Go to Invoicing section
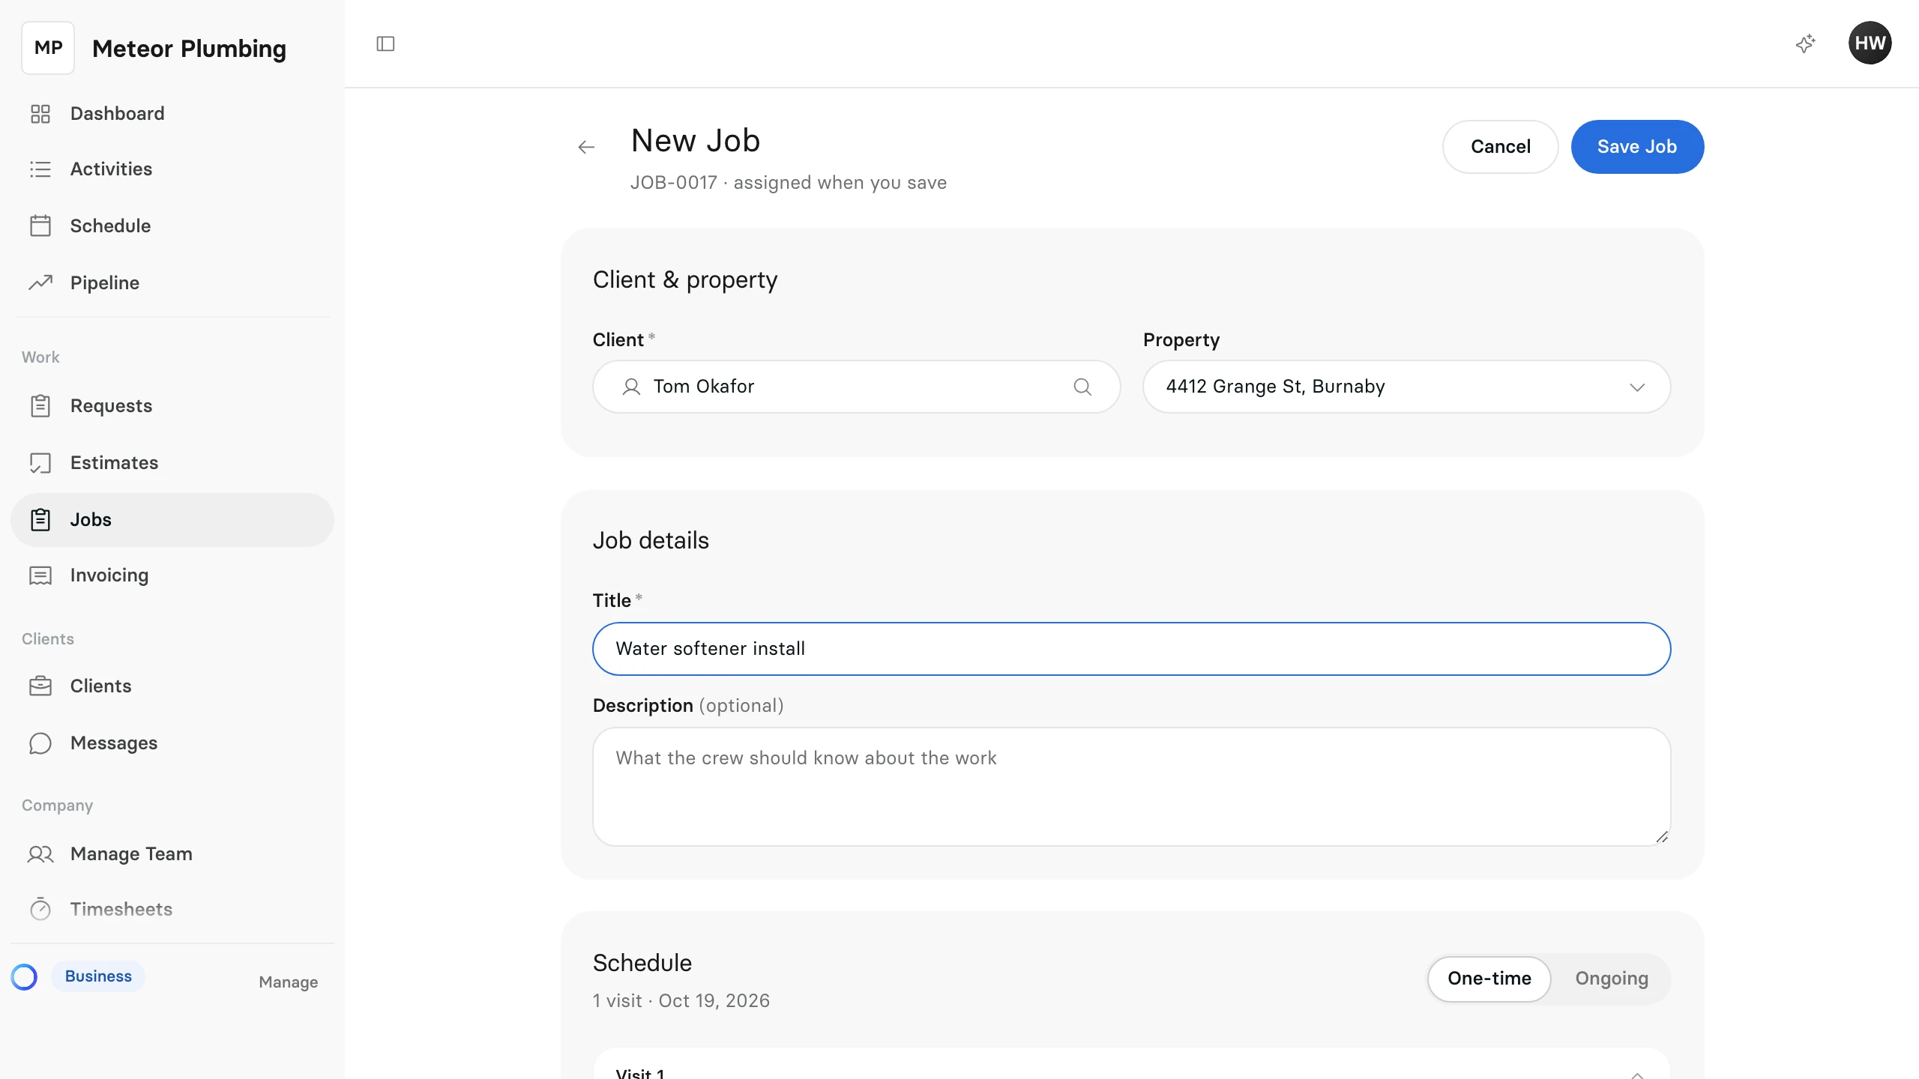This screenshot has width=1919, height=1079. coord(172,575)
